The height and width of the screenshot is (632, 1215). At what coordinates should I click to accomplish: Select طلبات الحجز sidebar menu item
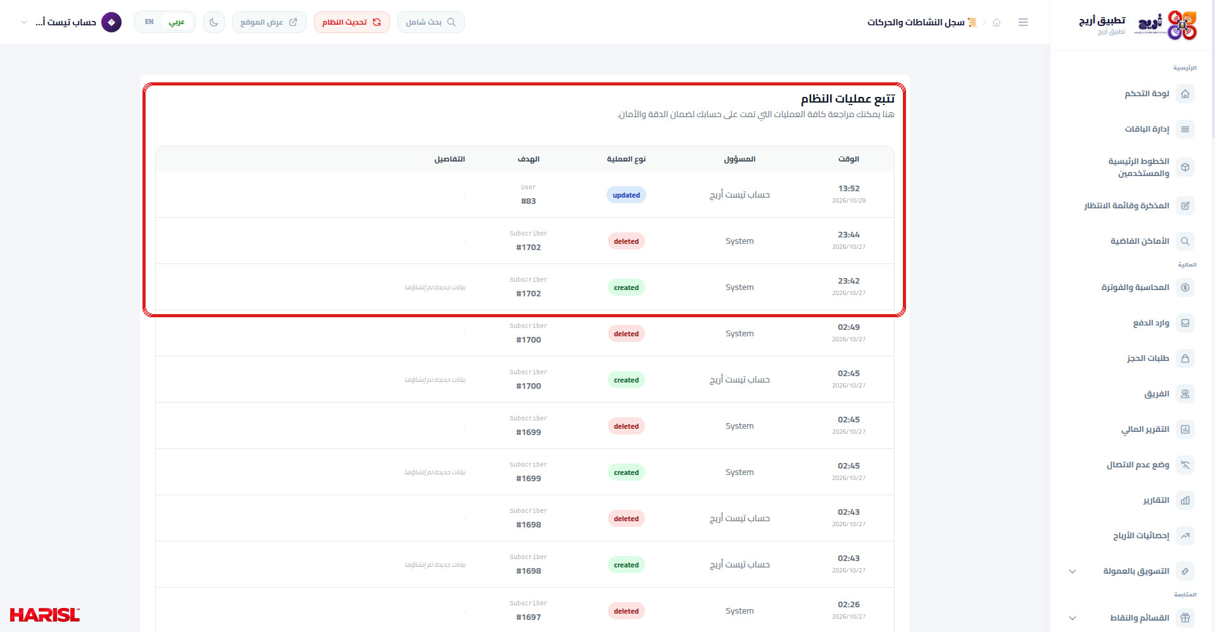(1131, 358)
